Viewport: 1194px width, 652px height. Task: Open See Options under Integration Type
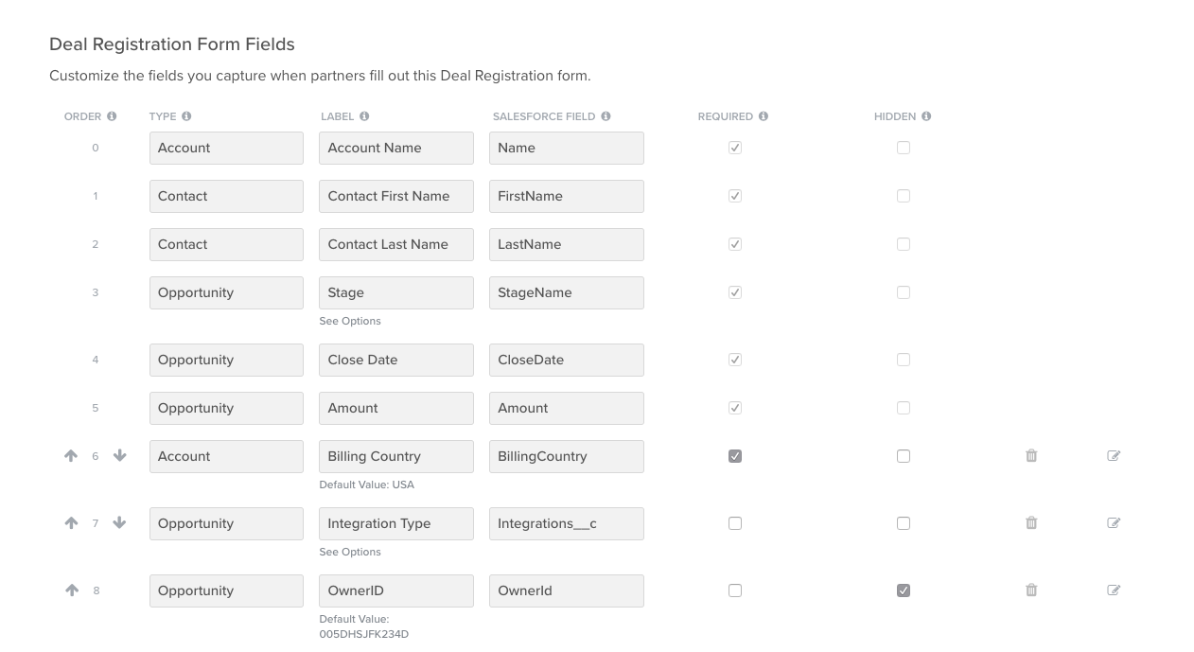point(350,553)
